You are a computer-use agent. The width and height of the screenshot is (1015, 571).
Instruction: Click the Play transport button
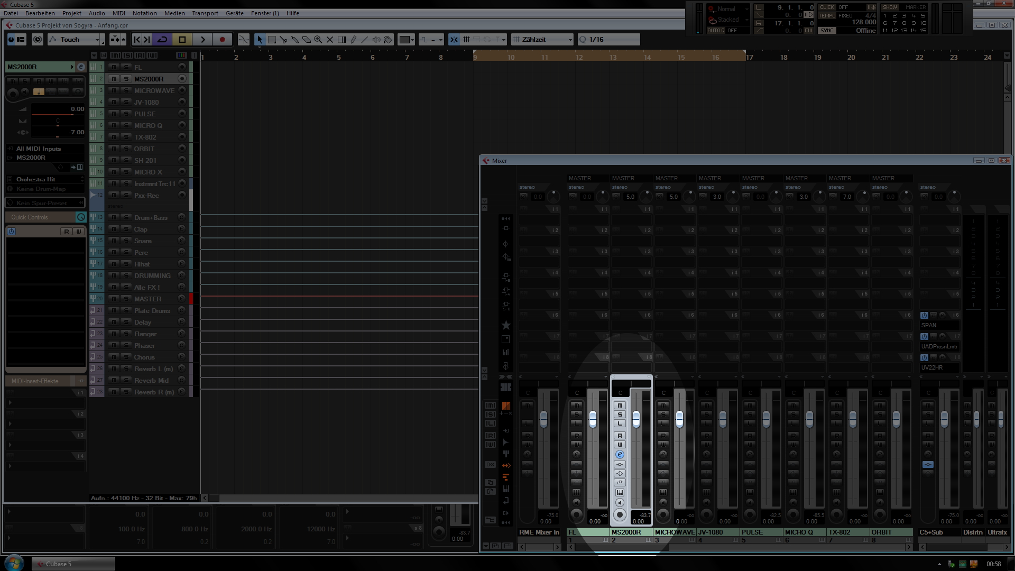(x=202, y=40)
